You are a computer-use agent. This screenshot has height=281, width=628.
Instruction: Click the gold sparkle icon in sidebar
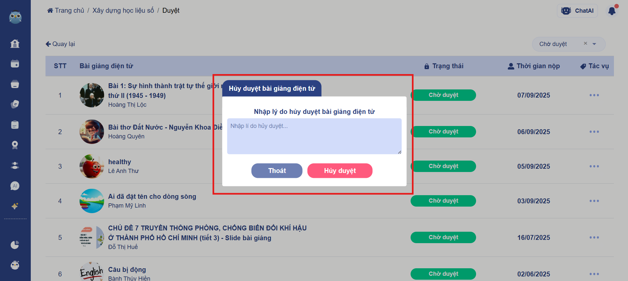pos(15,206)
